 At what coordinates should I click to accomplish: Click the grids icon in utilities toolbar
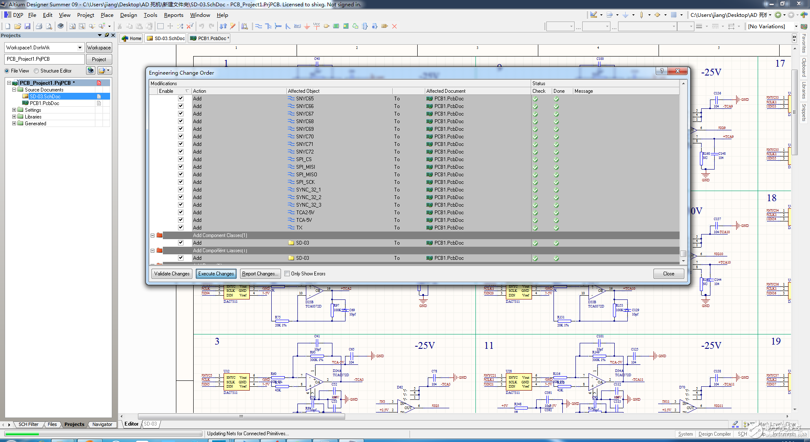pyautogui.click(x=674, y=15)
